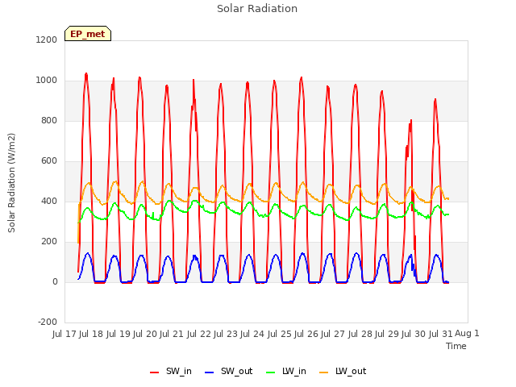This screenshot has height=387, width=516.
Task: Click the 200 y-axis tick label
Action: pyautogui.click(x=49, y=242)
